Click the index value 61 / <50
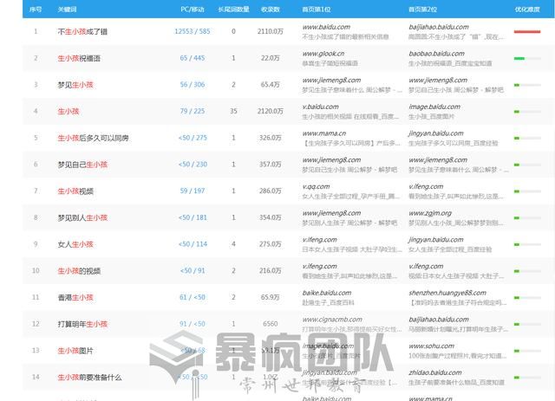Screen dimensions: 555x401 [193, 297]
